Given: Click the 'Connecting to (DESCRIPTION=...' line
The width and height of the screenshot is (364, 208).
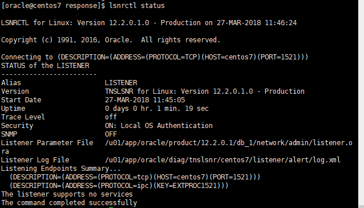Looking at the screenshot, I should click(x=155, y=57).
